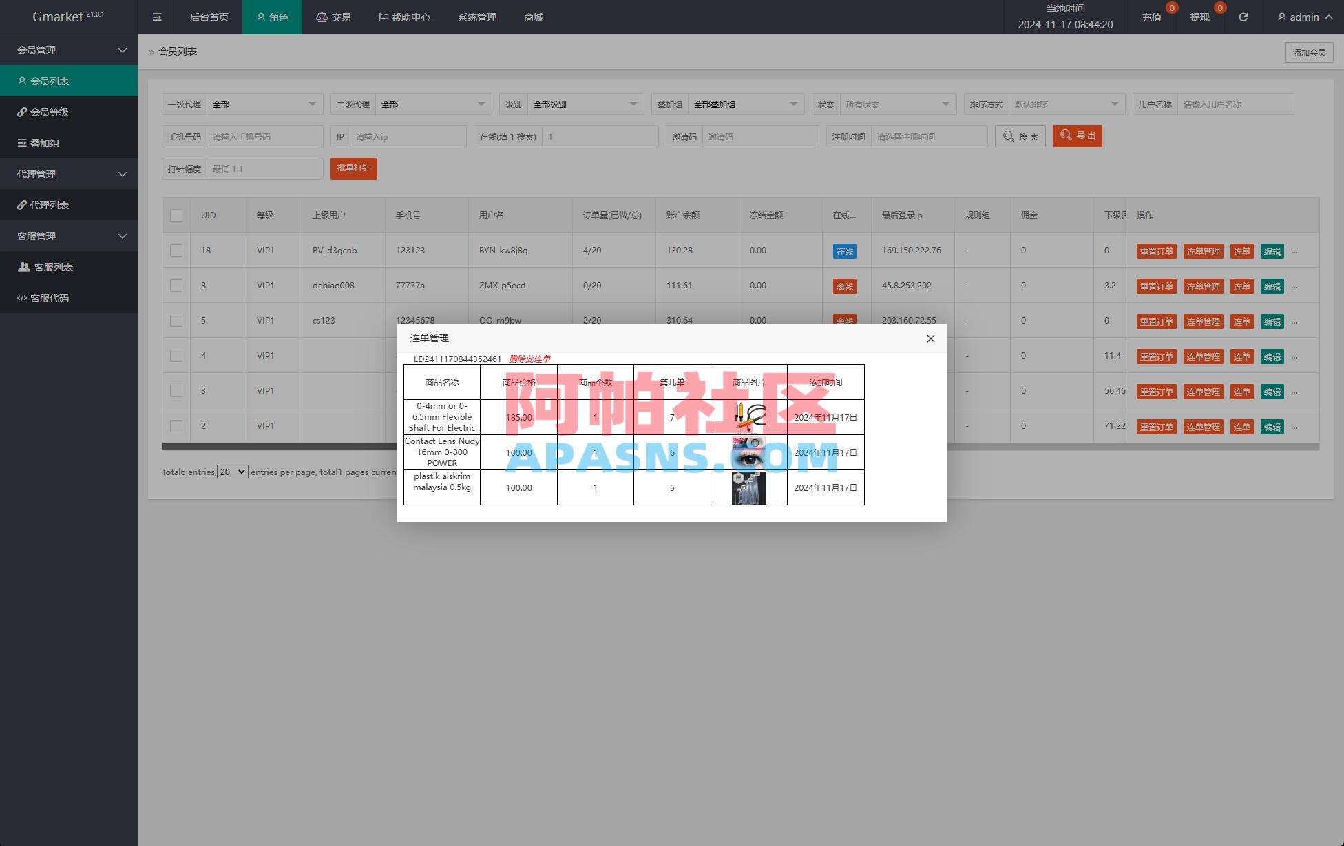Screen dimensions: 1344x846
Task: Open the 一级代理 dropdown
Action: click(265, 103)
